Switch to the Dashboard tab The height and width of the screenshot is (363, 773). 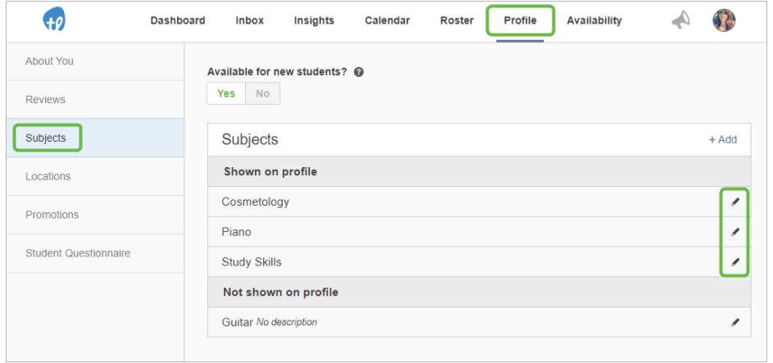[178, 20]
